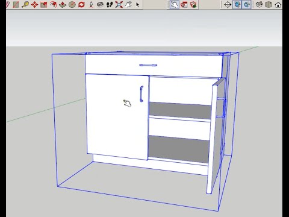The width and height of the screenshot is (289, 217).
Task: Open the Component Options dialog icon
Action: tap(184, 4)
